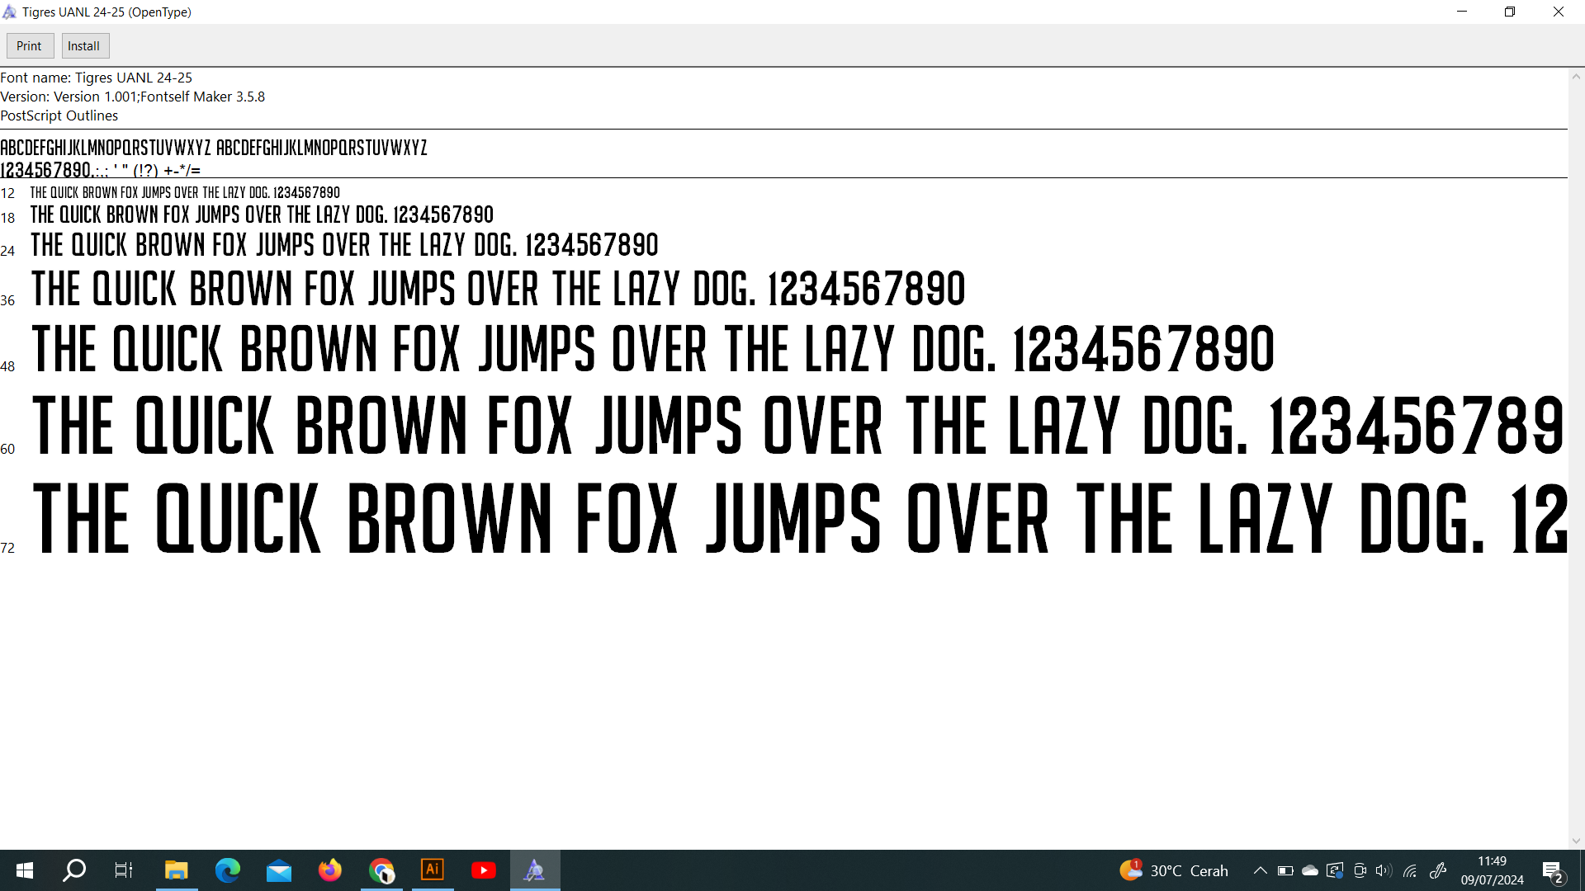Click the YouTube taskbar icon
The width and height of the screenshot is (1585, 891).
click(x=484, y=870)
